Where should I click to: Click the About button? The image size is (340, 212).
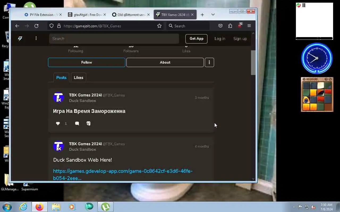click(165, 62)
